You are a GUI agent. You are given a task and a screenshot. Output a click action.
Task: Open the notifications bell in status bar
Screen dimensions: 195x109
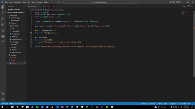pos(192,104)
